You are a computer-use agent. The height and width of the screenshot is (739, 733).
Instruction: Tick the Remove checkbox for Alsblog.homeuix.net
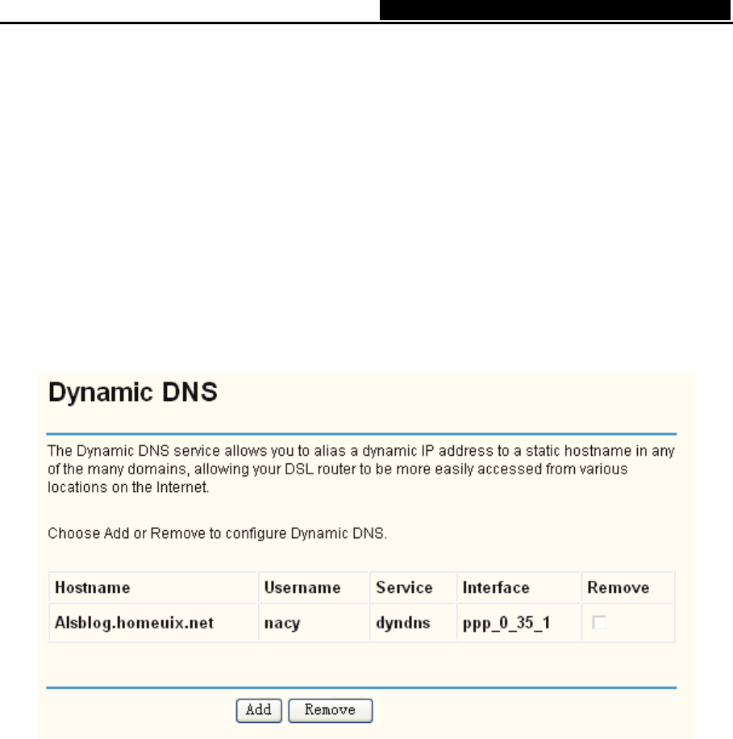[599, 622]
